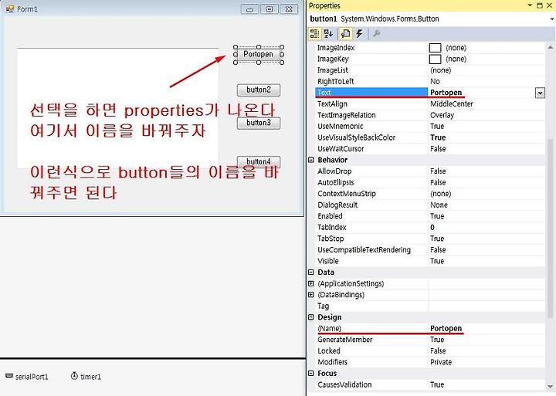Screen dimensions: 556x396
Task: Click the scroll down arrow in Properties
Action: point(550,387)
